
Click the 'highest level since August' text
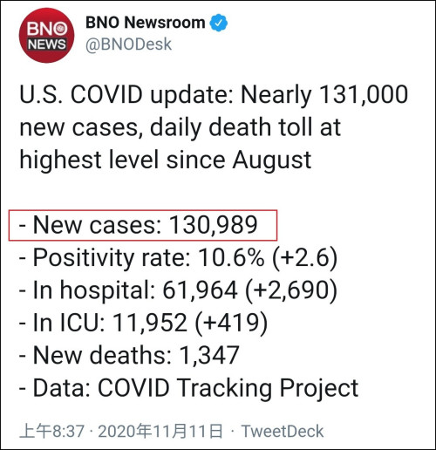166,160
